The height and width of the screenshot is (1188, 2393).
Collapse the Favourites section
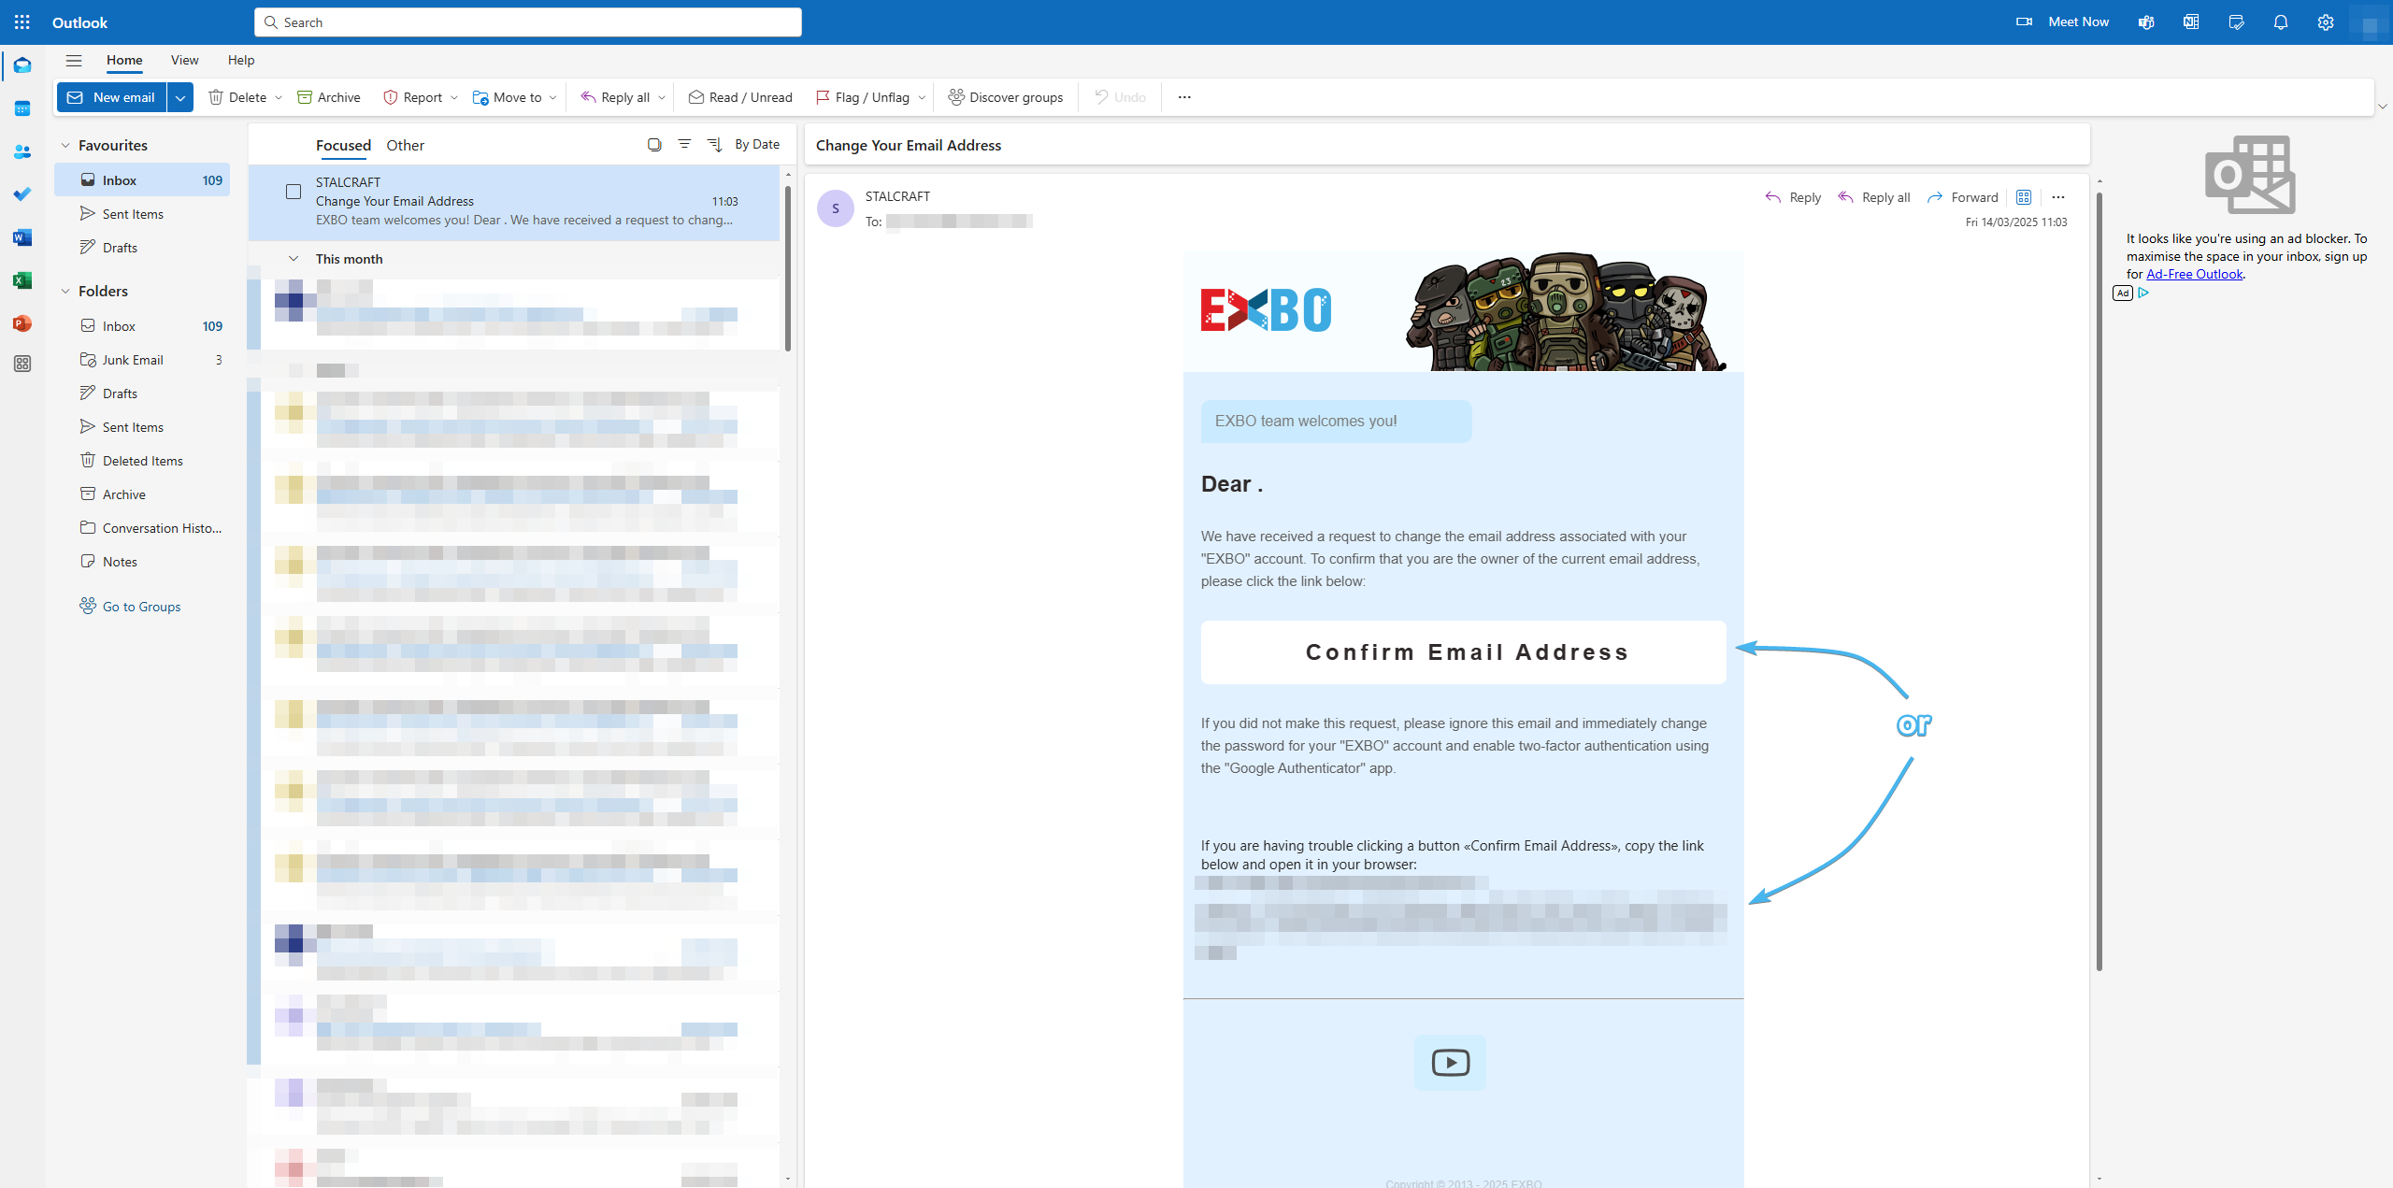(65, 146)
